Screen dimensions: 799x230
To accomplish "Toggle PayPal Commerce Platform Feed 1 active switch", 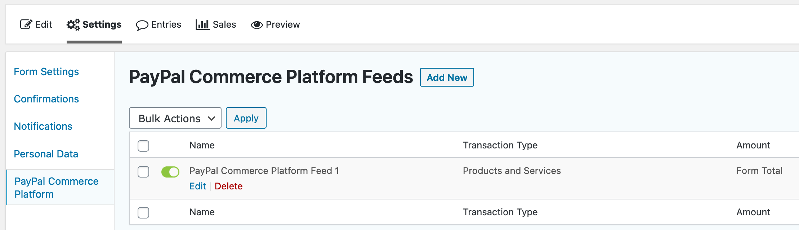I will 170,172.
